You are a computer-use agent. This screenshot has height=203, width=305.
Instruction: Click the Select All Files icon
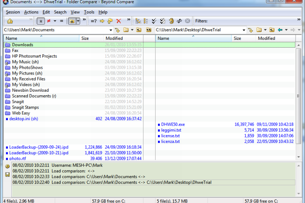coord(162,21)
